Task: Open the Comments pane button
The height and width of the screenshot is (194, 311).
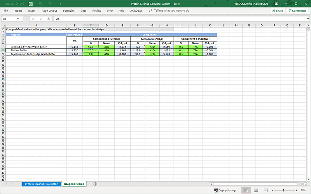Action: pos(297,10)
